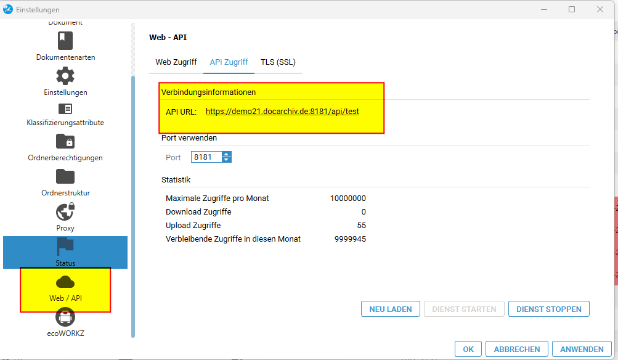This screenshot has width=618, height=360.
Task: Click the app icon in title bar
Action: (8, 9)
